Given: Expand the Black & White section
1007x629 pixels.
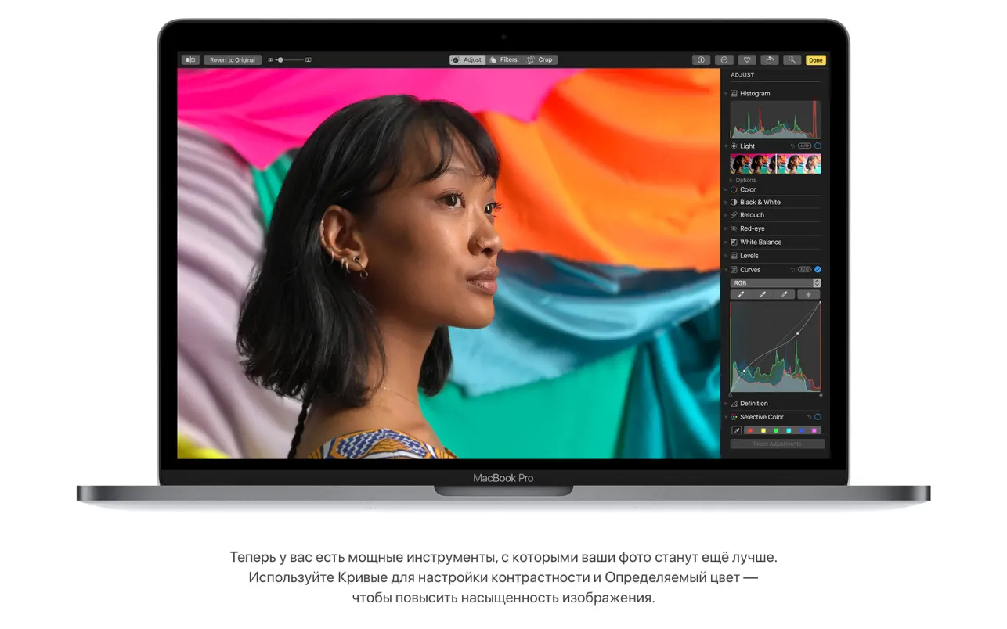Looking at the screenshot, I should (726, 203).
